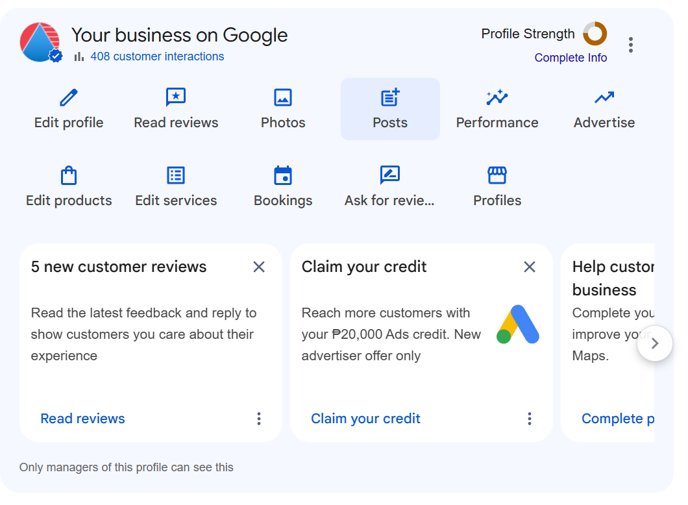
Task: Click the 'Your business on Google' title
Action: coord(179,35)
